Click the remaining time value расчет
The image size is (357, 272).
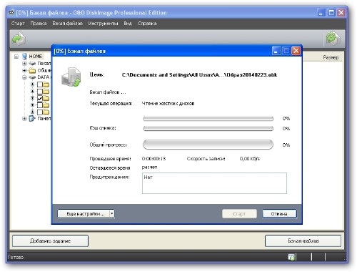149,167
